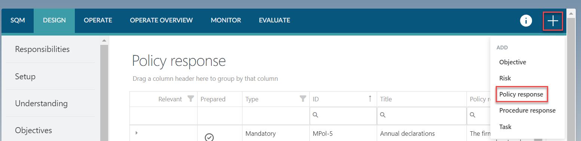Switch to the EVALUATE tab
This screenshot has width=581, height=141.
coord(275,20)
